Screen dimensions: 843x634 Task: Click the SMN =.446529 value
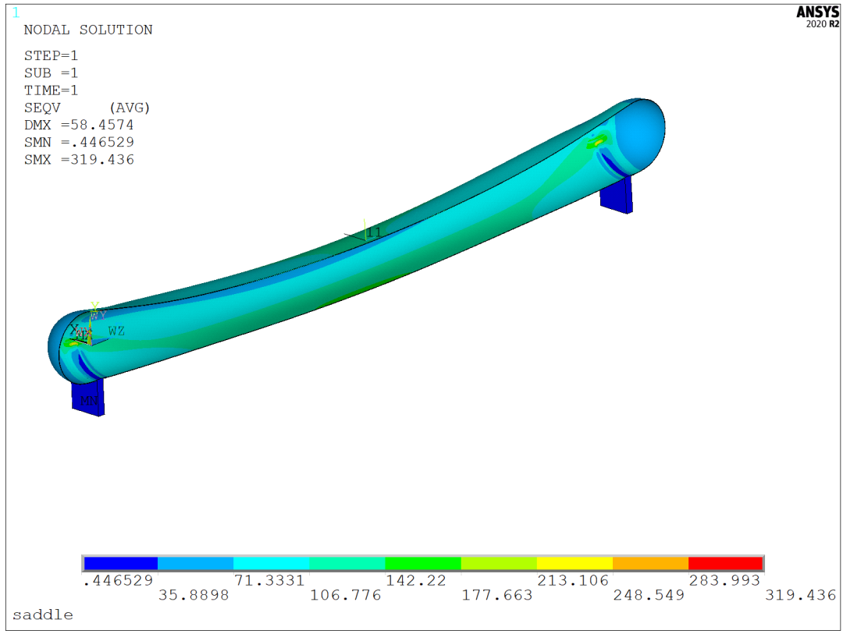point(79,143)
